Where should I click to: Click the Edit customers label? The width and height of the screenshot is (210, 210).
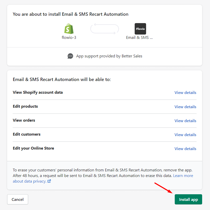point(27,134)
